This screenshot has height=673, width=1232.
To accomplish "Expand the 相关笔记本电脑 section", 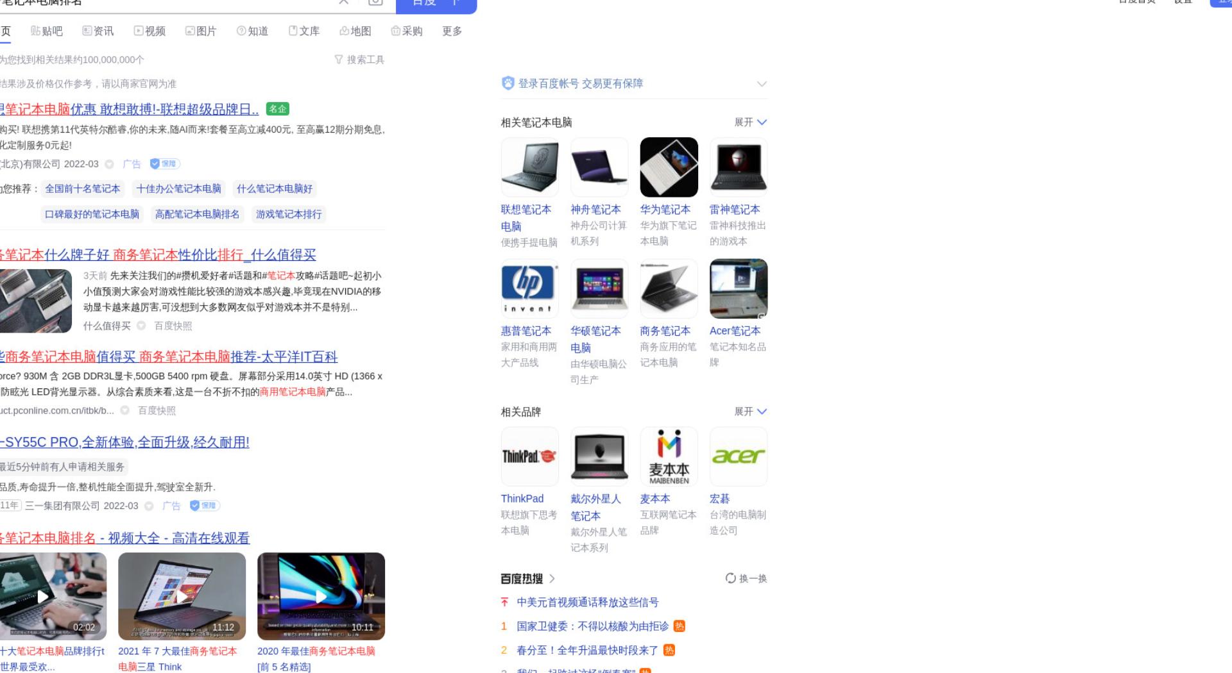I will (751, 122).
